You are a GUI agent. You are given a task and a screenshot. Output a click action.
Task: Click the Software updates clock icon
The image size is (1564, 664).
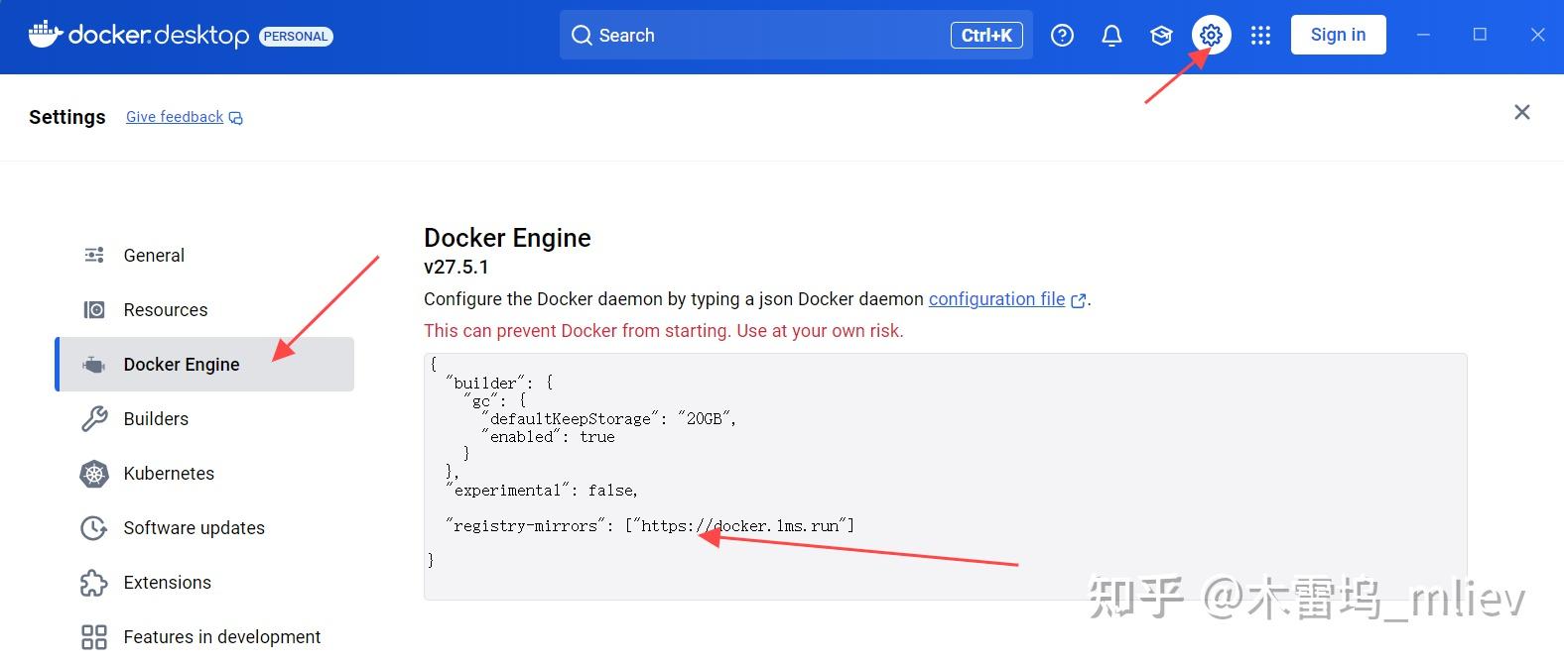point(94,528)
